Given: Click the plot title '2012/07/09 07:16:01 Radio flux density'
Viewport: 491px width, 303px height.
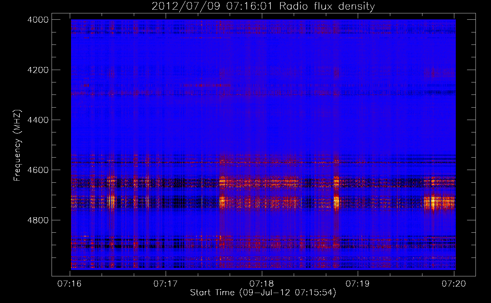Looking at the screenshot, I should point(263,6).
